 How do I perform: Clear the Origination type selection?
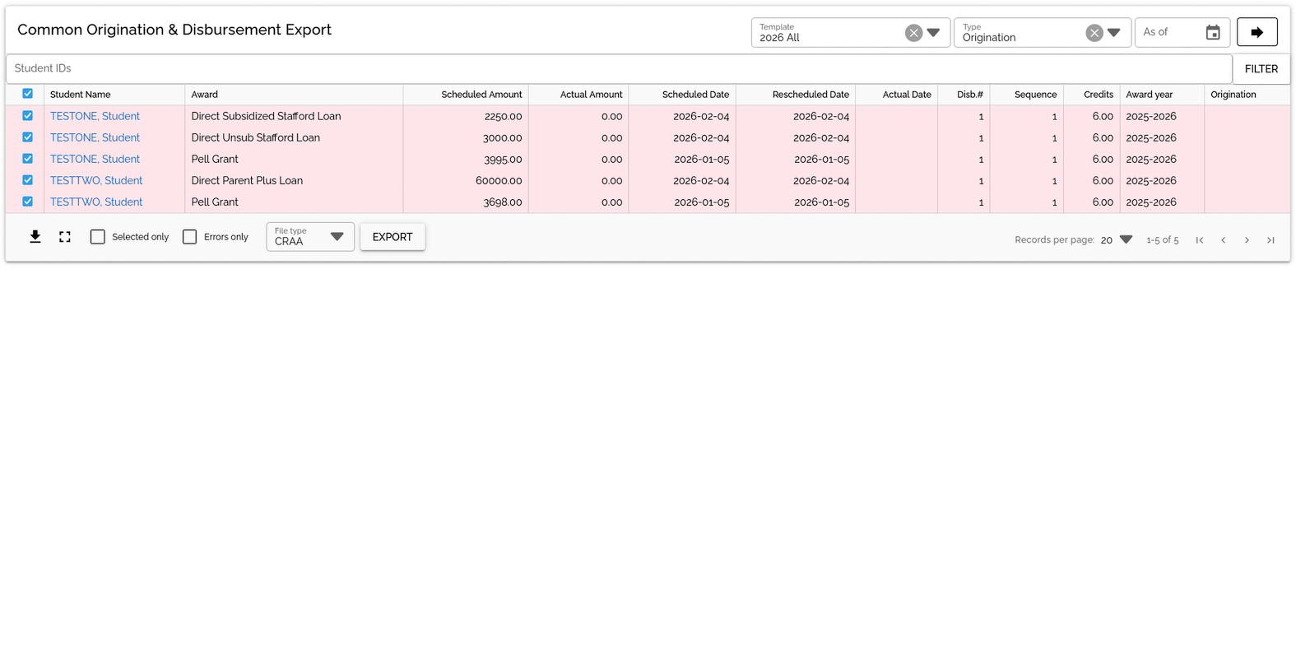(x=1094, y=33)
